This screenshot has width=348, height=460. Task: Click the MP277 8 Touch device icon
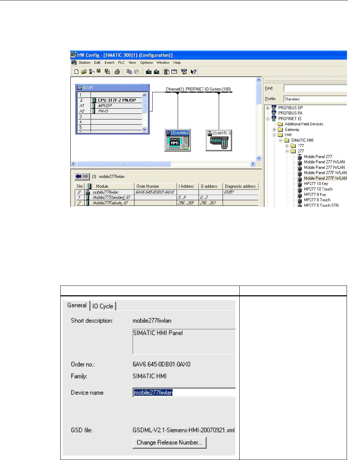point(300,200)
